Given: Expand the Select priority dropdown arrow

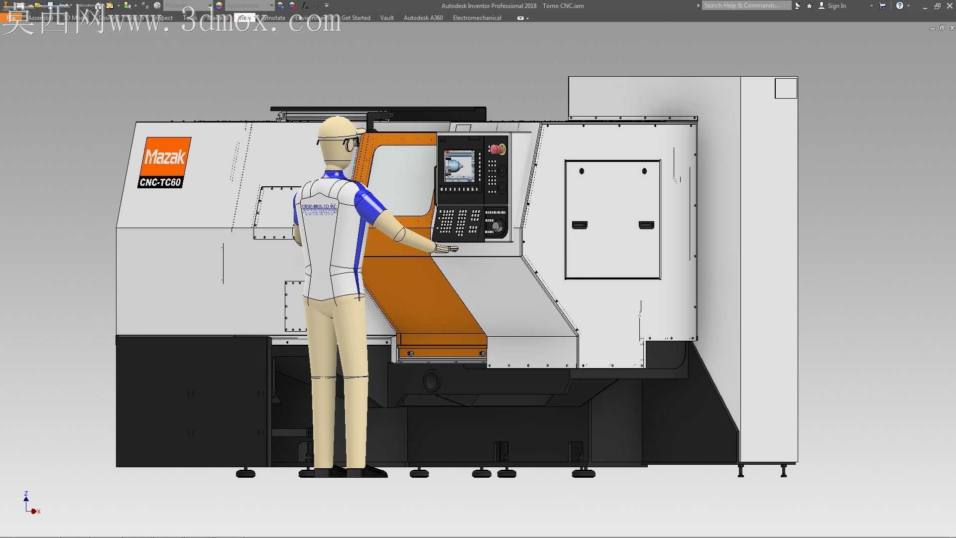Looking at the screenshot, I should coord(135,5).
